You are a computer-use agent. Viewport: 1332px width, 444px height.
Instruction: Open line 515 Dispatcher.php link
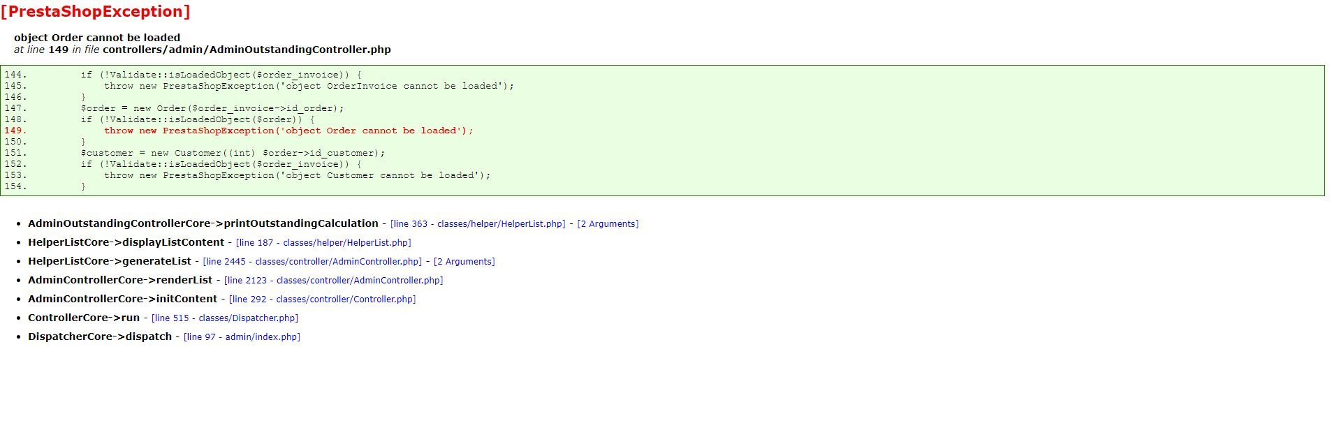225,318
